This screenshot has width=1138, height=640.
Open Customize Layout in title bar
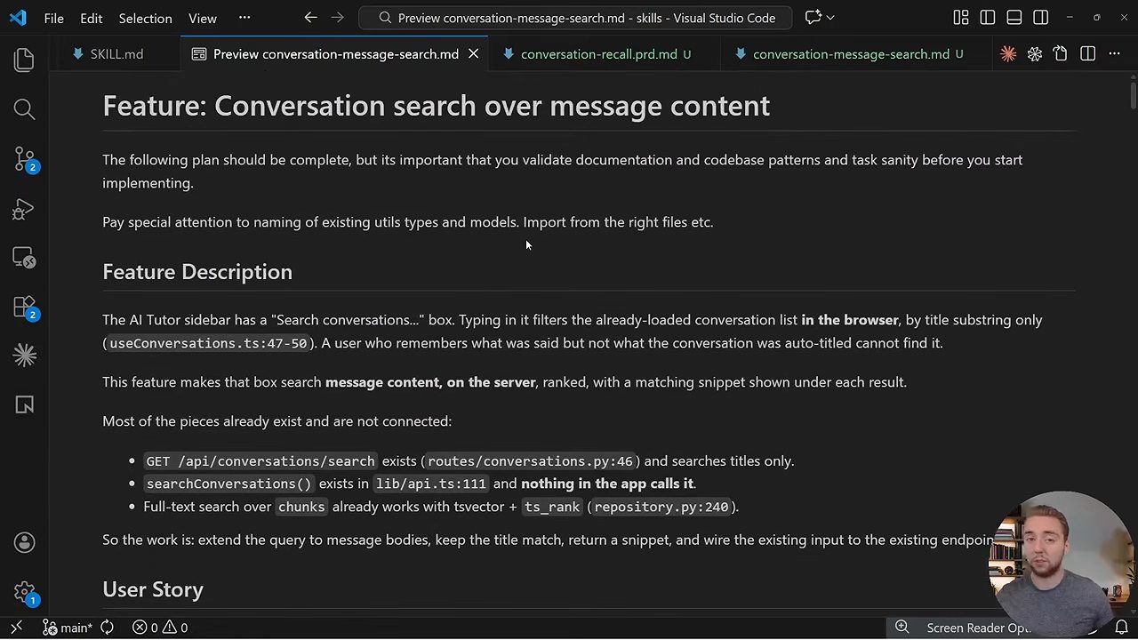pos(961,18)
